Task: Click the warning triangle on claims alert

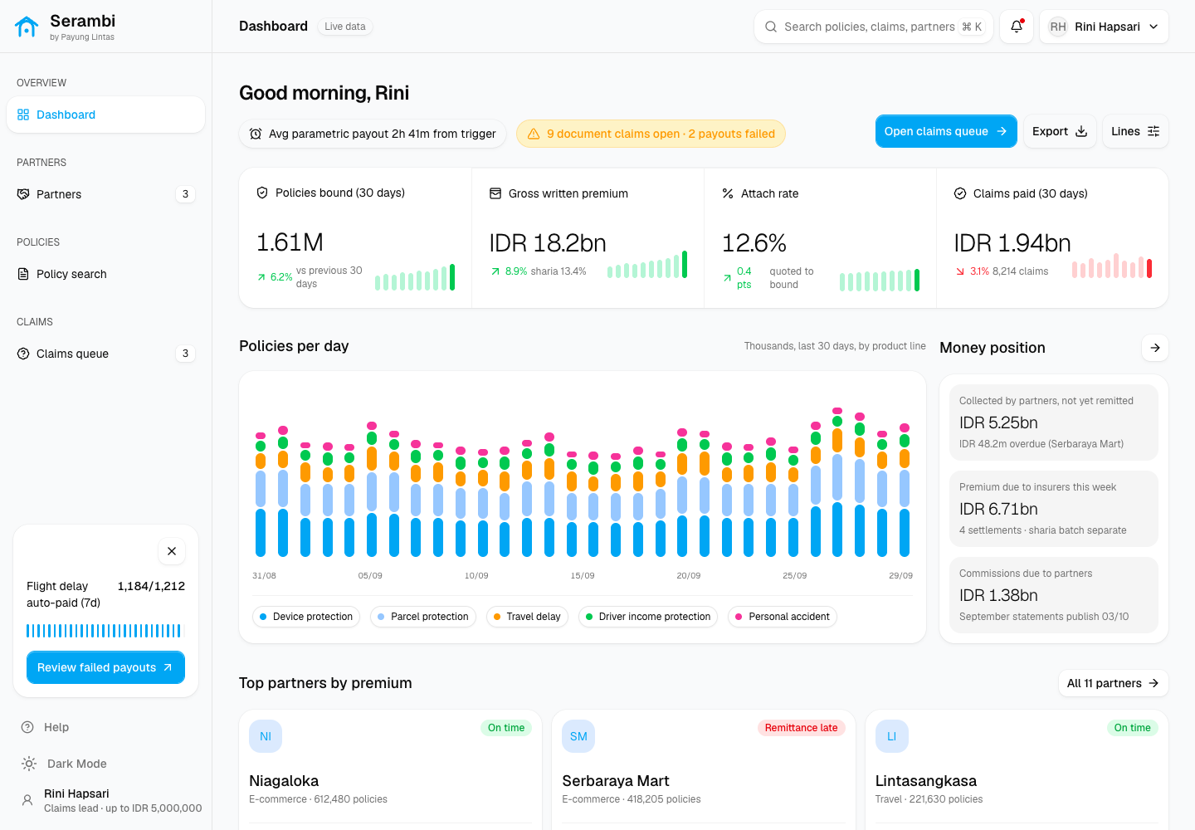Action: [x=534, y=134]
